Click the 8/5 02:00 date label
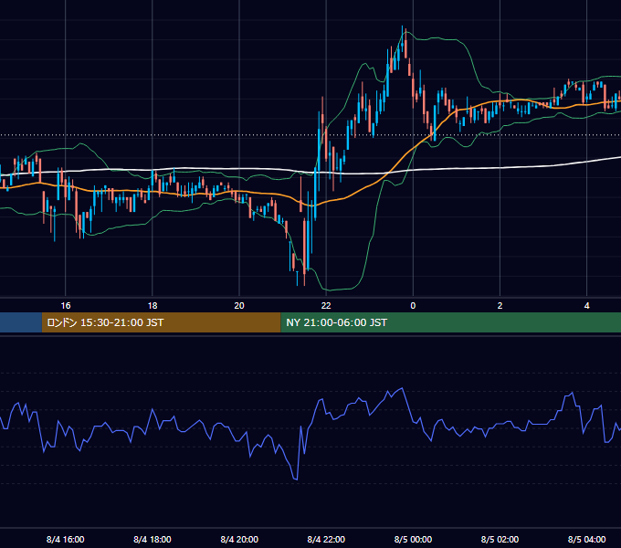 coord(500,539)
